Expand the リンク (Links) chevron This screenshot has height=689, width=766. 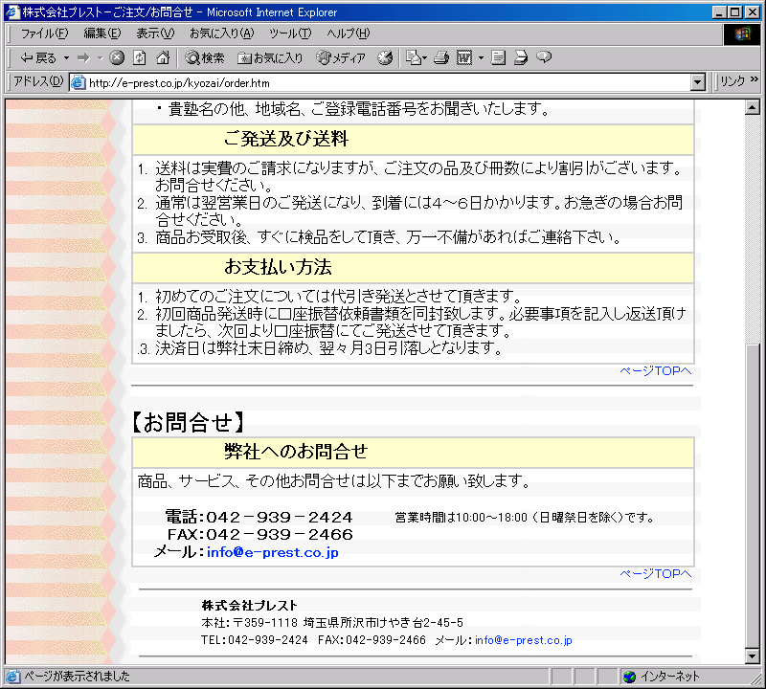754,79
